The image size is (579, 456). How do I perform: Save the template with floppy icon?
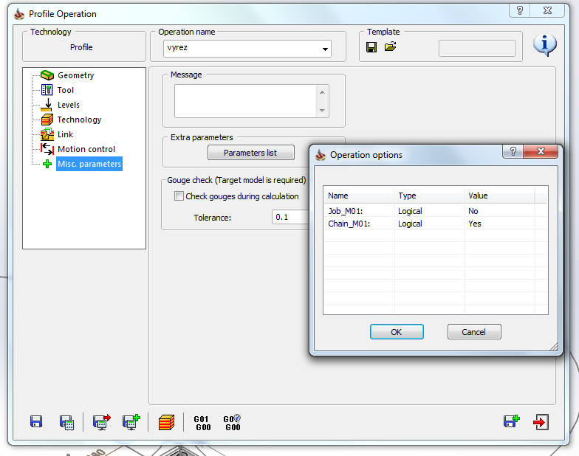coord(371,47)
